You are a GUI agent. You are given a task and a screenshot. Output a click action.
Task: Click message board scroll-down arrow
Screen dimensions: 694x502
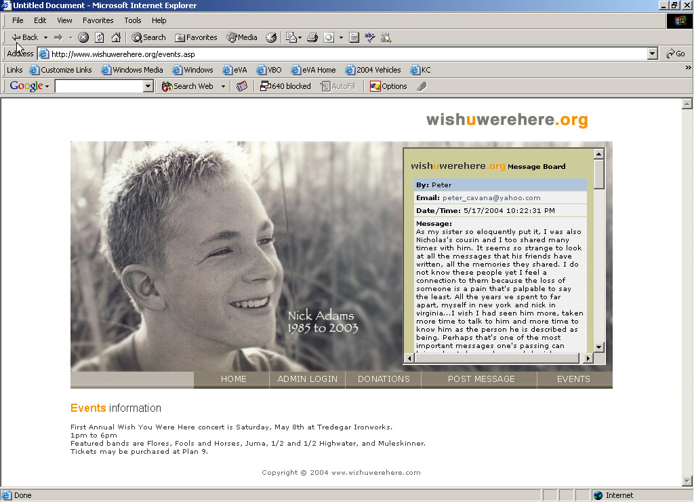click(x=598, y=347)
